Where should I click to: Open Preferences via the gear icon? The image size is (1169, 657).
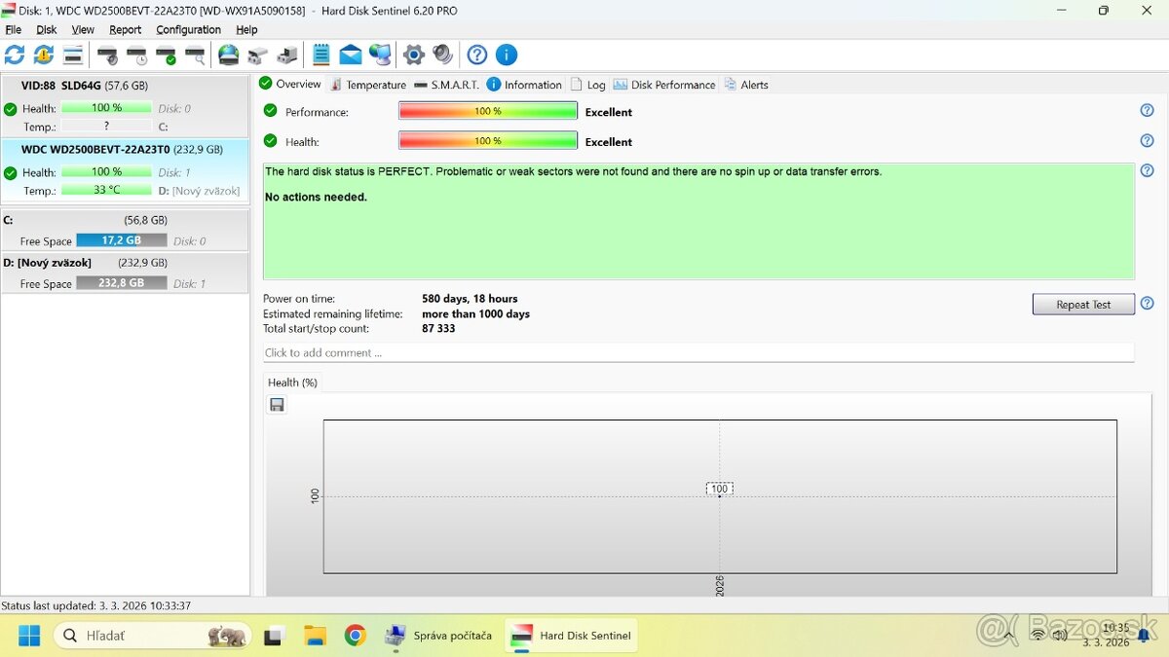[414, 55]
